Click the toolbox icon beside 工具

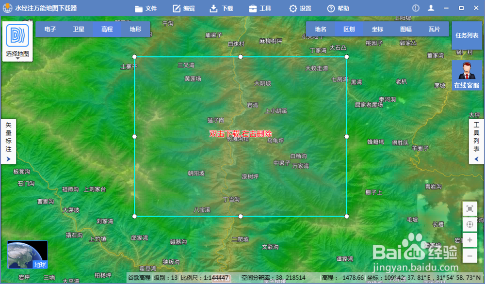(253, 8)
